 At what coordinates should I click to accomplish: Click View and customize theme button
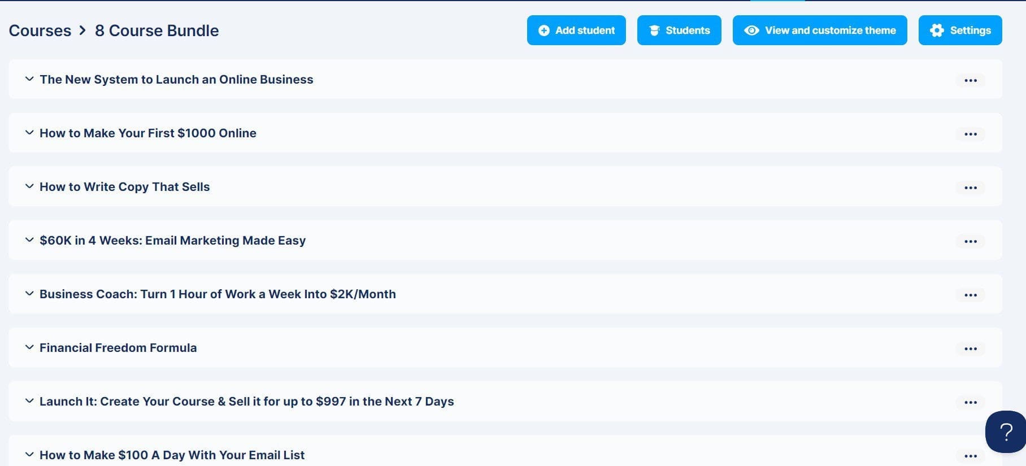point(820,30)
